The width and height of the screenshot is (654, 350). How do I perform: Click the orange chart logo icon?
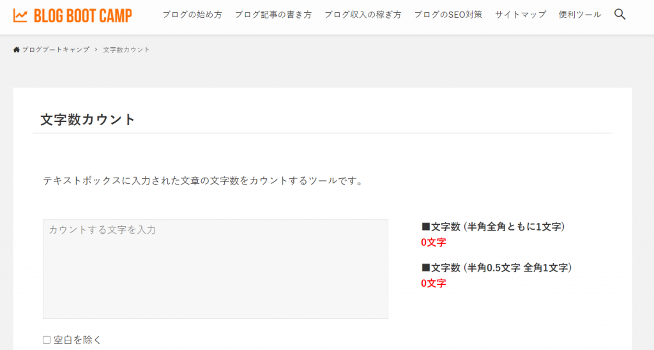click(20, 15)
